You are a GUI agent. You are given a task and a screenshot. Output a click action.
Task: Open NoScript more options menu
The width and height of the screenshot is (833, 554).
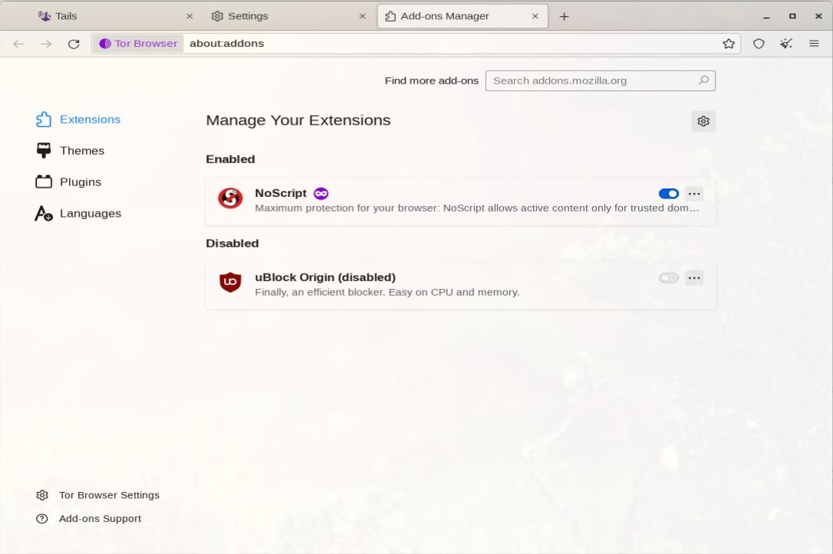[x=694, y=194]
